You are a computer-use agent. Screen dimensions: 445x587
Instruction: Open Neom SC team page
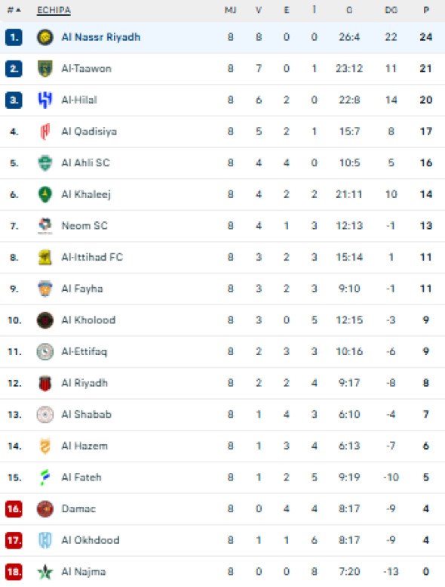click(84, 226)
